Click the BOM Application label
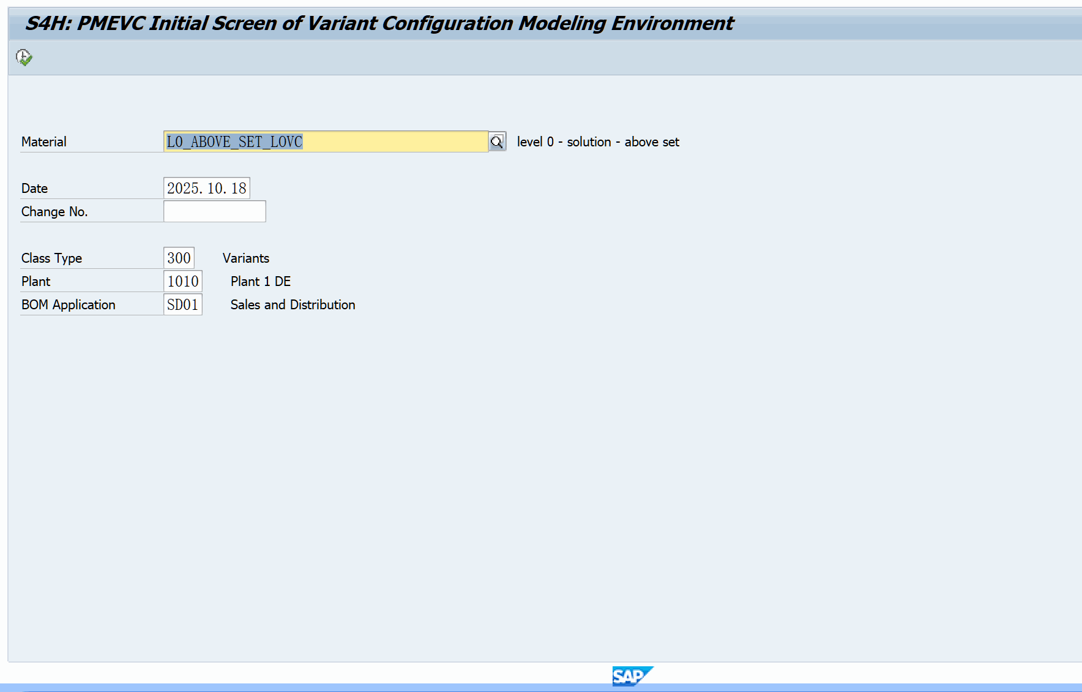This screenshot has width=1082, height=692. pos(68,305)
